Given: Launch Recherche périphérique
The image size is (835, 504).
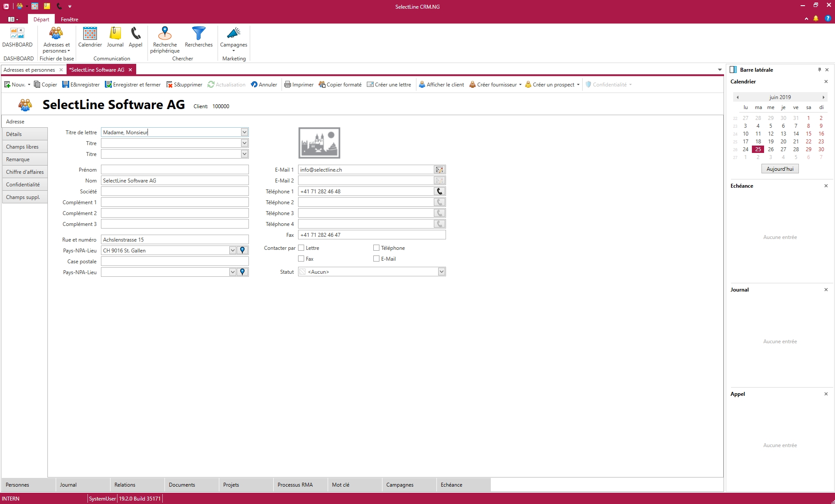Looking at the screenshot, I should 165,40.
